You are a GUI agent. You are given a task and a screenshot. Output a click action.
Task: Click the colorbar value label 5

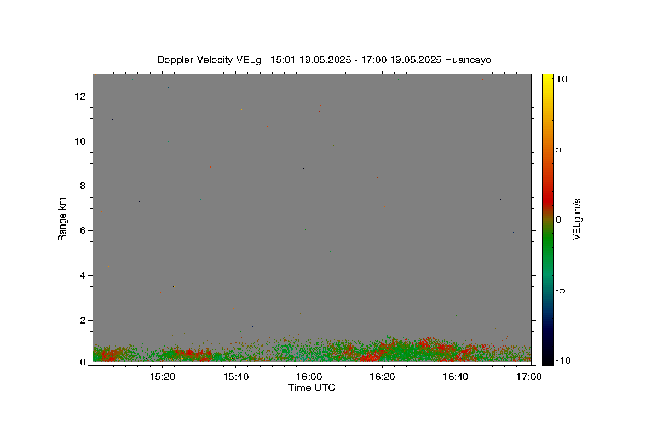tap(560, 149)
